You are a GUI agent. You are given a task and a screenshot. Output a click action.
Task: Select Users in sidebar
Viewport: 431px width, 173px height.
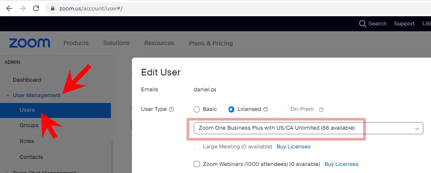pos(55,110)
